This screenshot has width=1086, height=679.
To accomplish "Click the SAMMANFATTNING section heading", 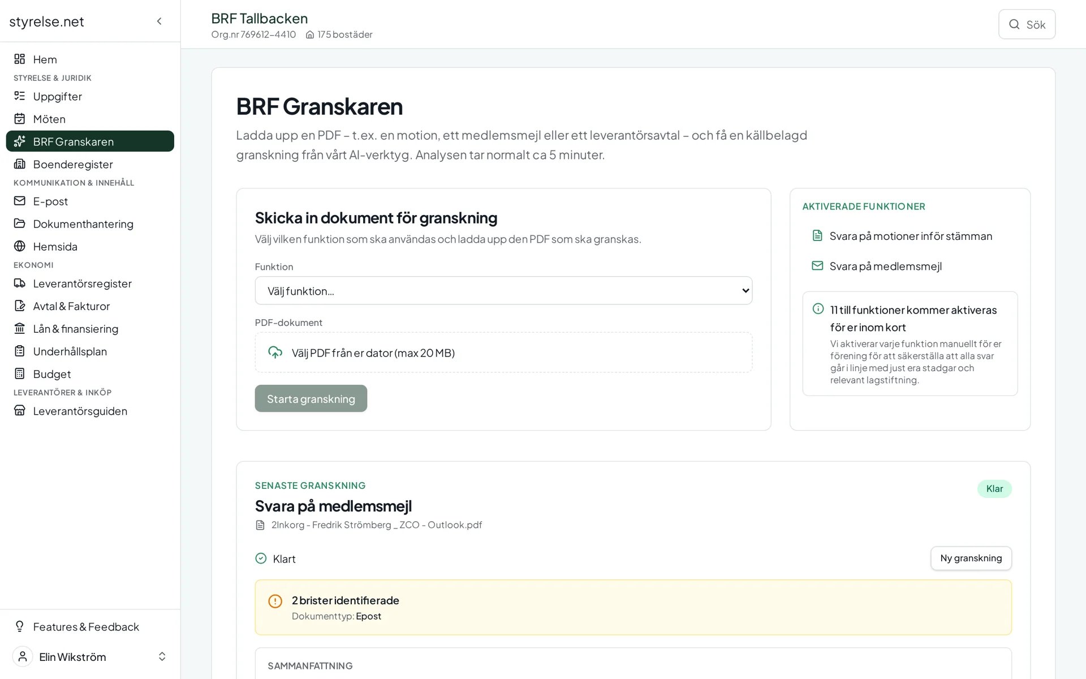I will pos(310,666).
